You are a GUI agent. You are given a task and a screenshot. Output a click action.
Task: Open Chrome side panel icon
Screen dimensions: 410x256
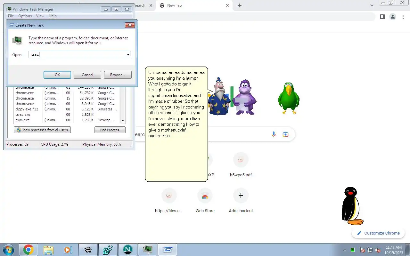[382, 17]
